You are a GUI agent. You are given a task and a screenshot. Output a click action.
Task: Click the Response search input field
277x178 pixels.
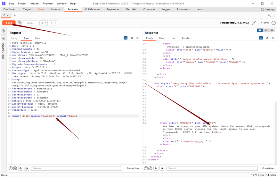pos(212,168)
